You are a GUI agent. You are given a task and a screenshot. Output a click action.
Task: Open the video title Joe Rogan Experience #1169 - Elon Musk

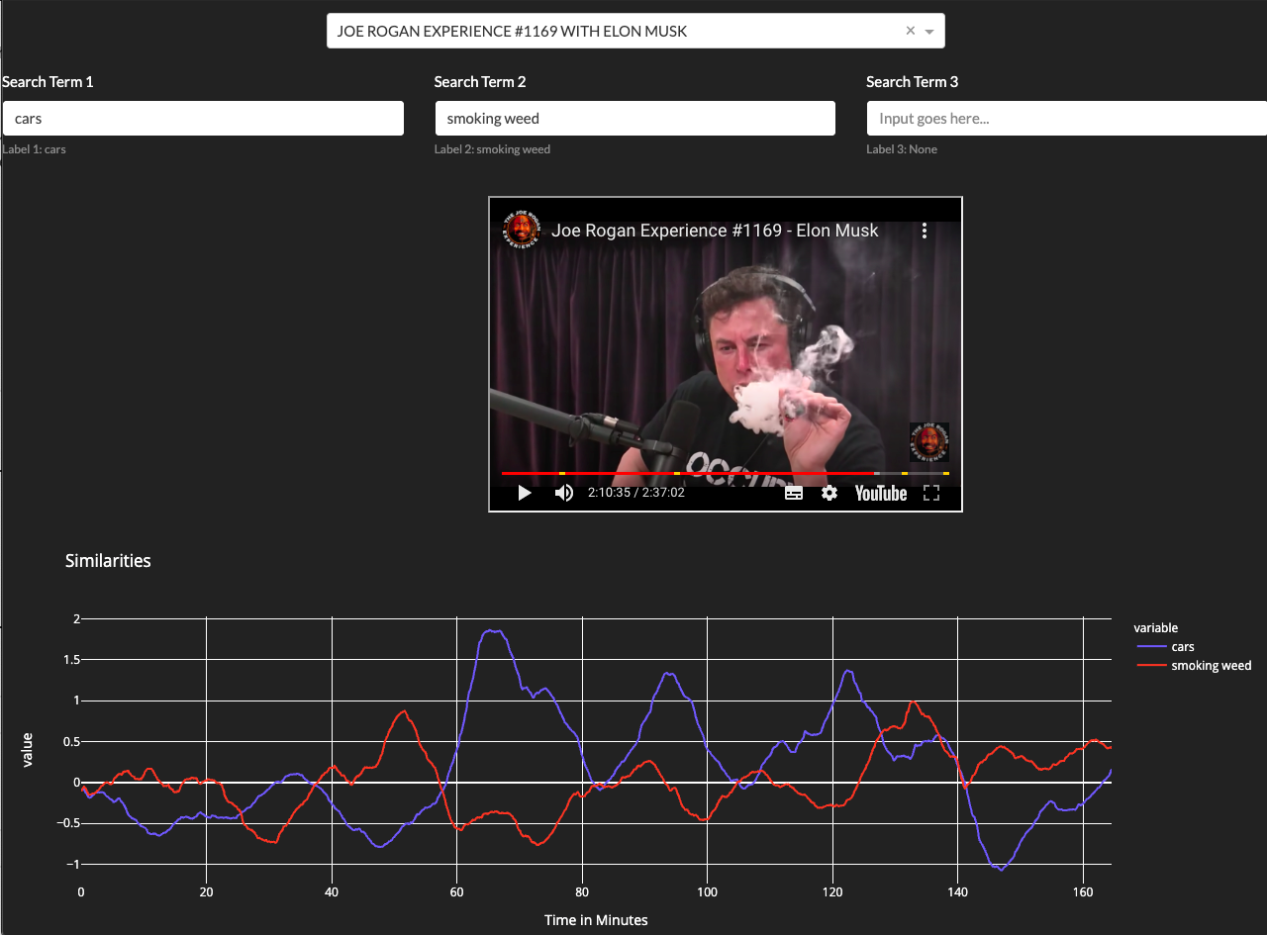click(x=715, y=231)
